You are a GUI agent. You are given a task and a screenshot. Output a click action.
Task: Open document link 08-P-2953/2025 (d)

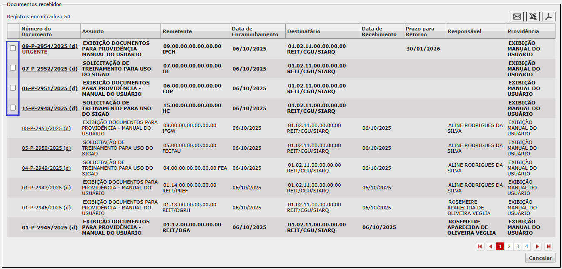coord(46,128)
